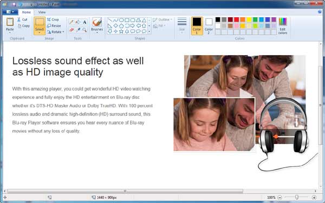This screenshot has width=325, height=203.
Task: Activate the Color 1 selector
Action: (x=197, y=26)
